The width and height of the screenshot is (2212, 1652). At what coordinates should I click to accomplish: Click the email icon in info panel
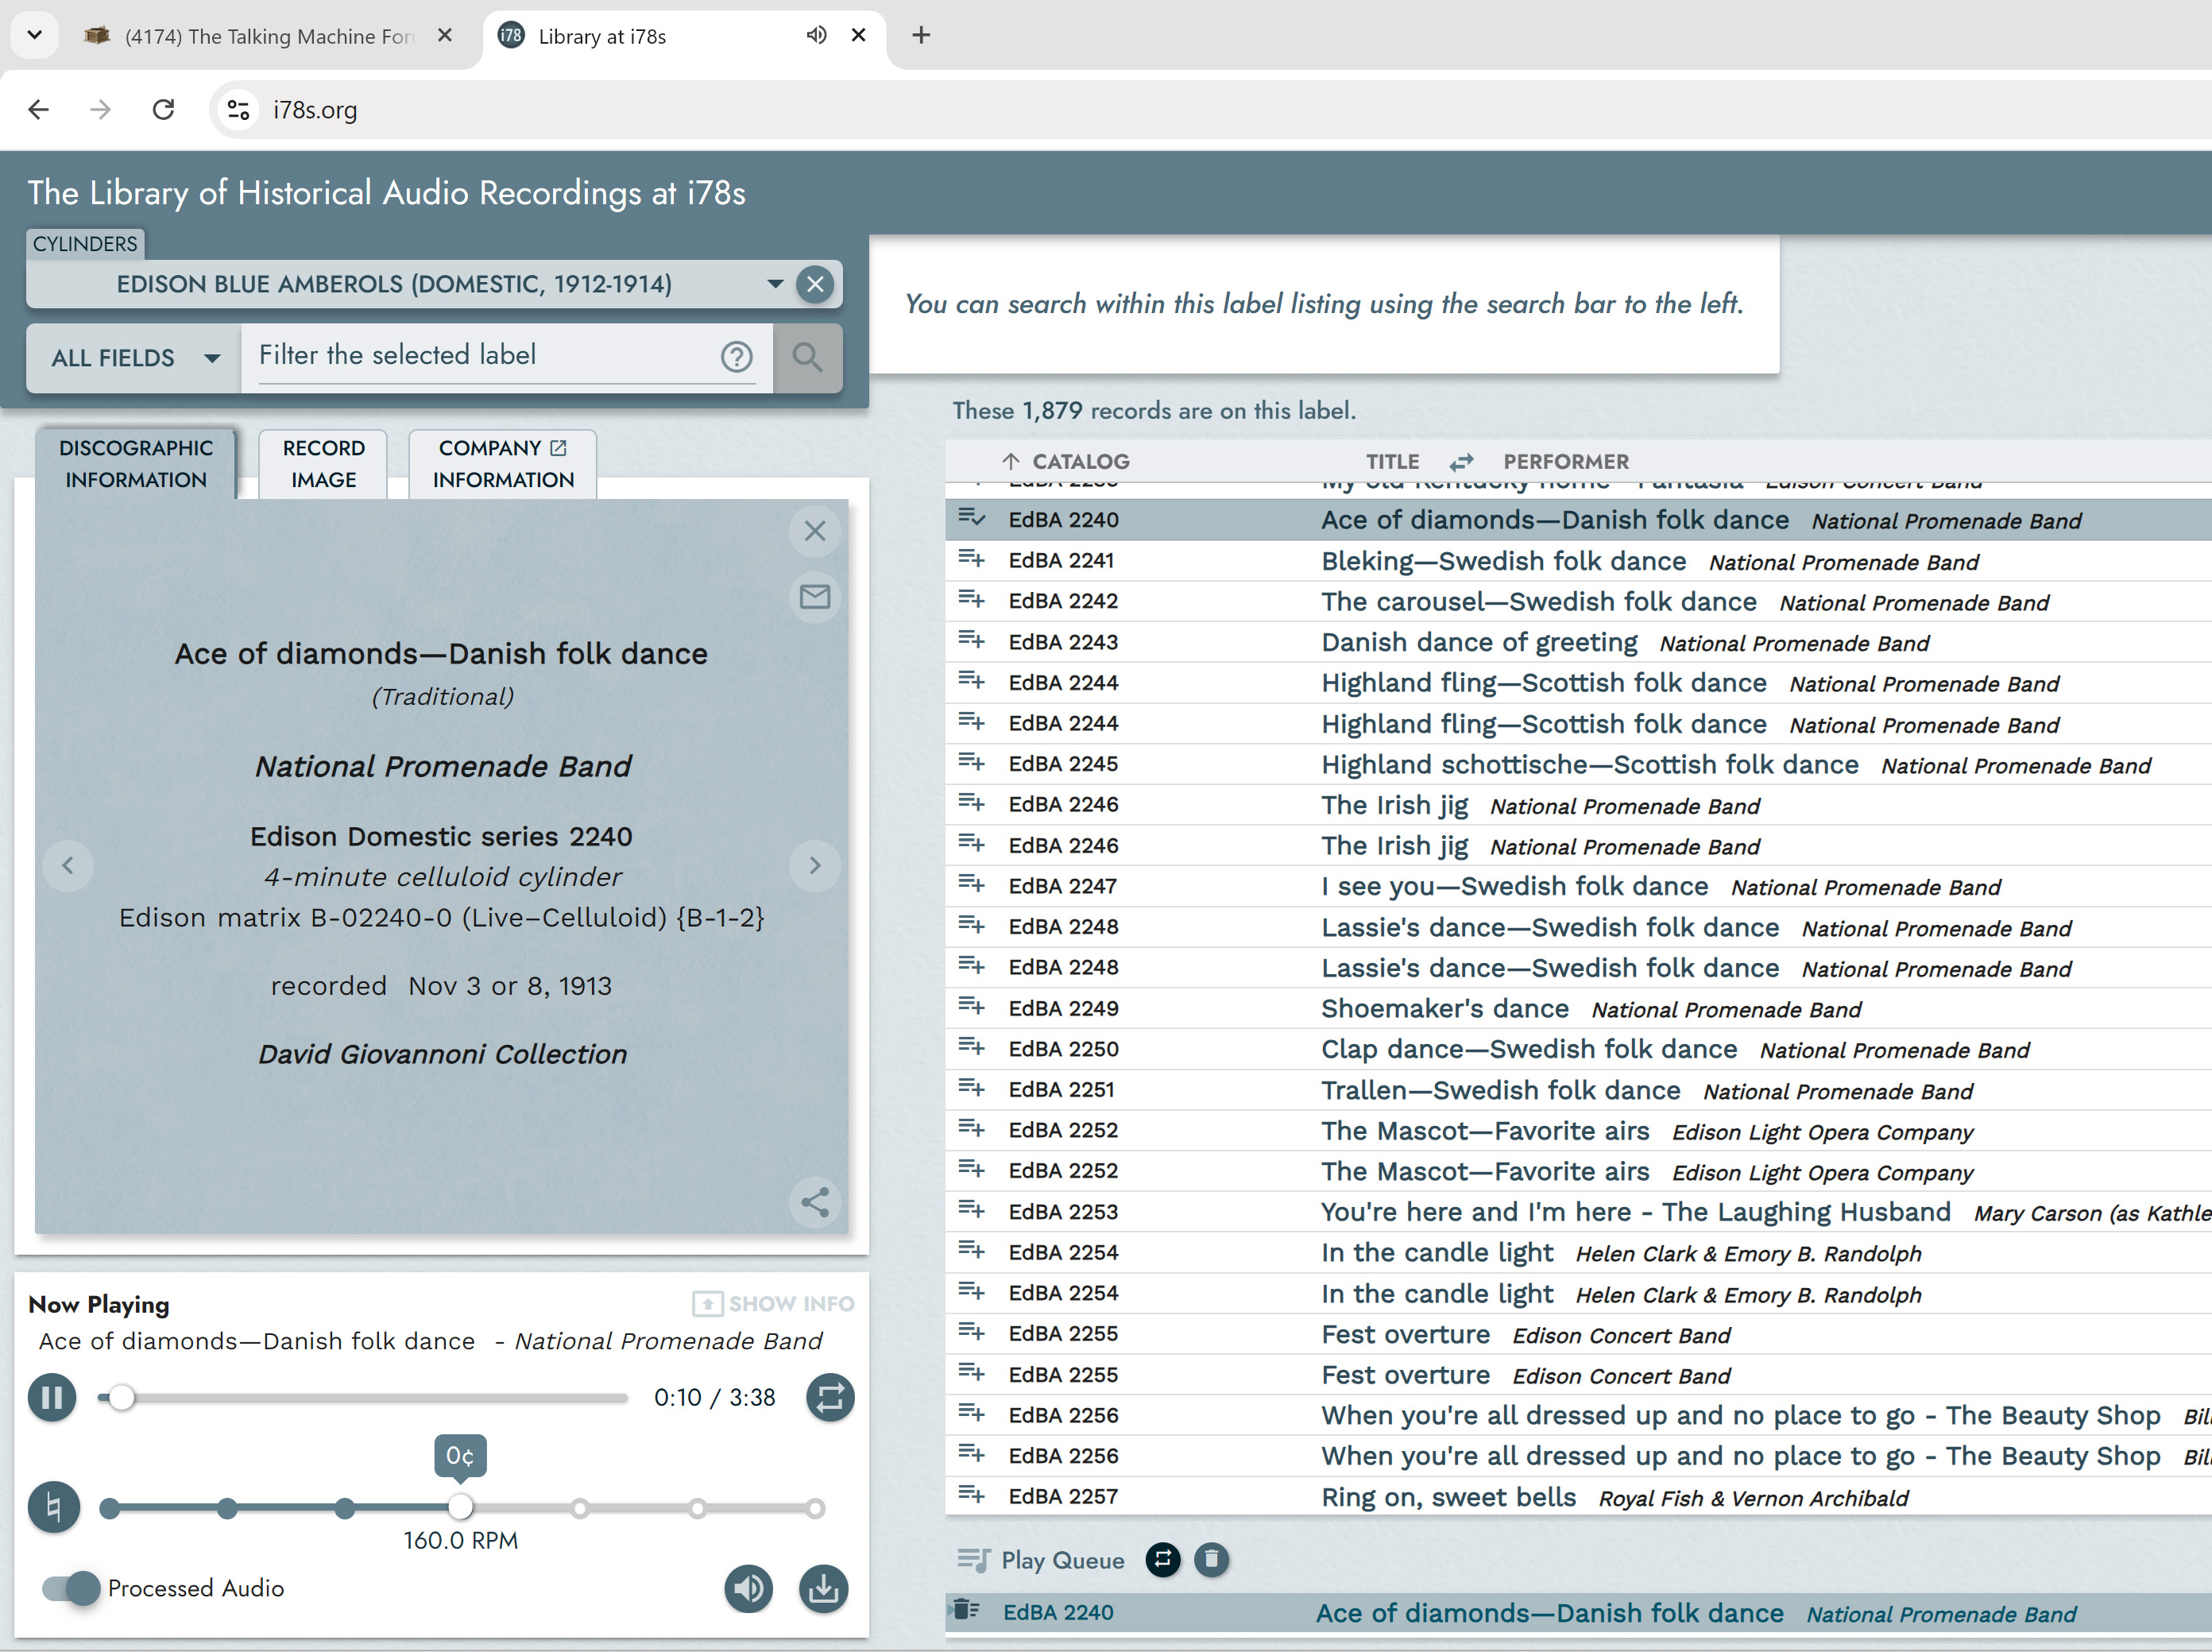pos(815,597)
